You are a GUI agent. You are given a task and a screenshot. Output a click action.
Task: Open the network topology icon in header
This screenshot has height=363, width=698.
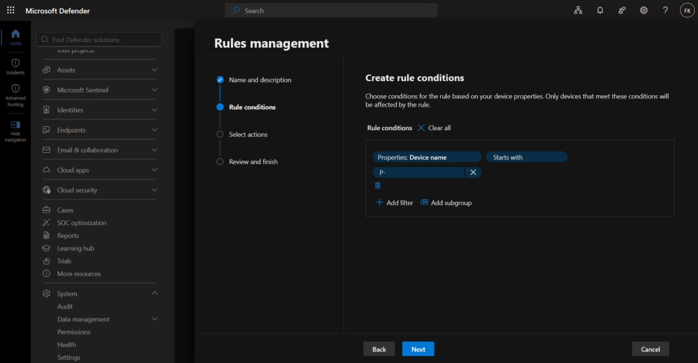(578, 10)
